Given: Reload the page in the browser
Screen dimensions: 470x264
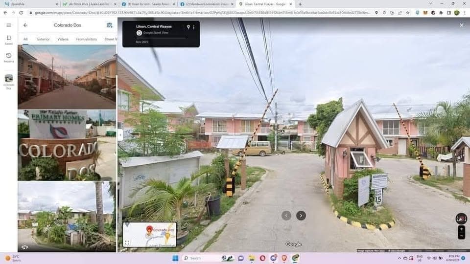Looking at the screenshot, I should pos(21,13).
